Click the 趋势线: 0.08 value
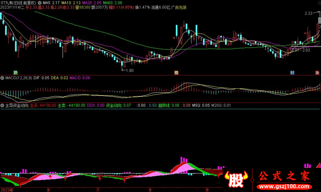 point(169,106)
